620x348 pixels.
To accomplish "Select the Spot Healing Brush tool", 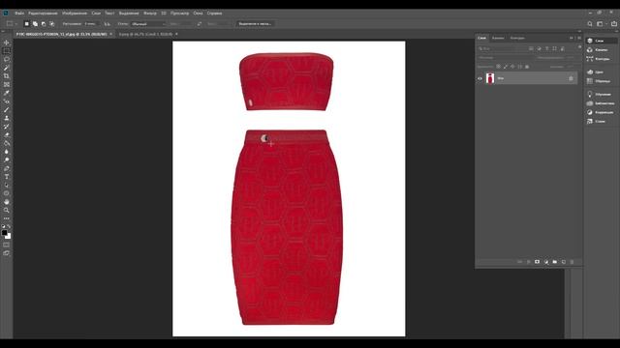I will point(7,101).
